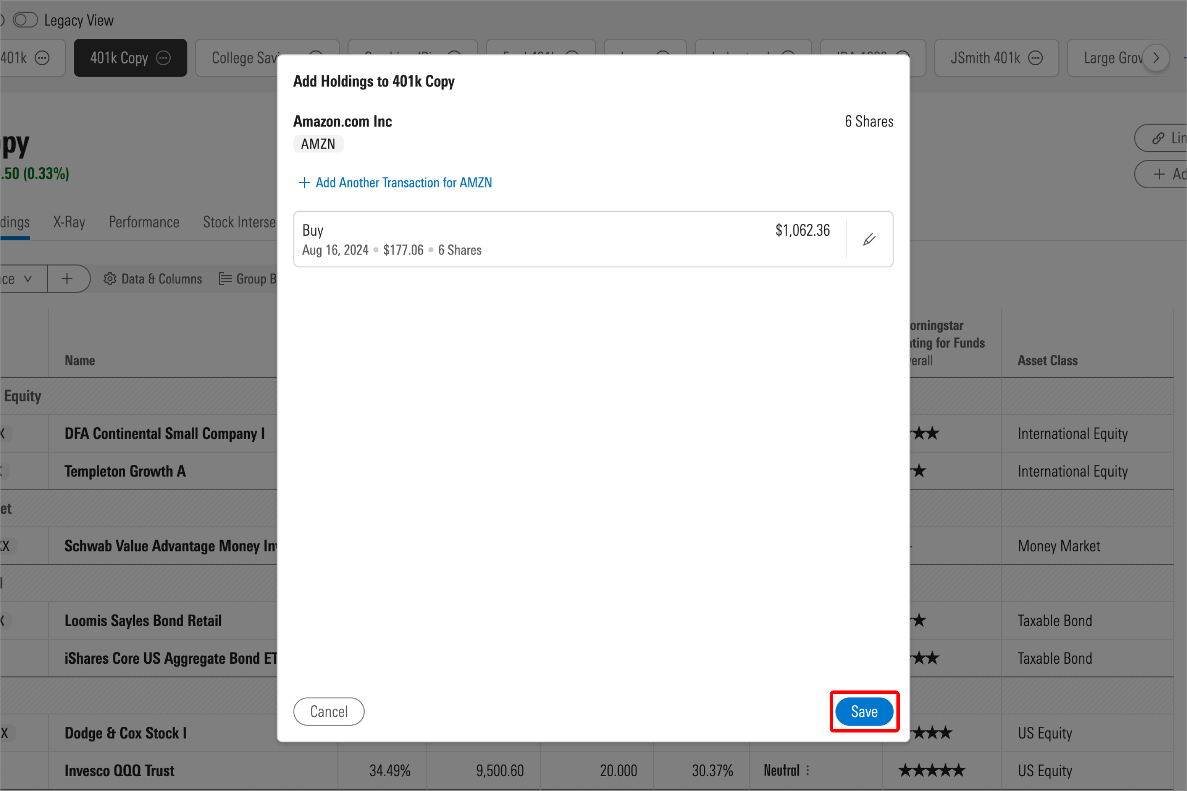The height and width of the screenshot is (791, 1187).
Task: Select the 401k Copy portfolio tab
Action: [119, 58]
